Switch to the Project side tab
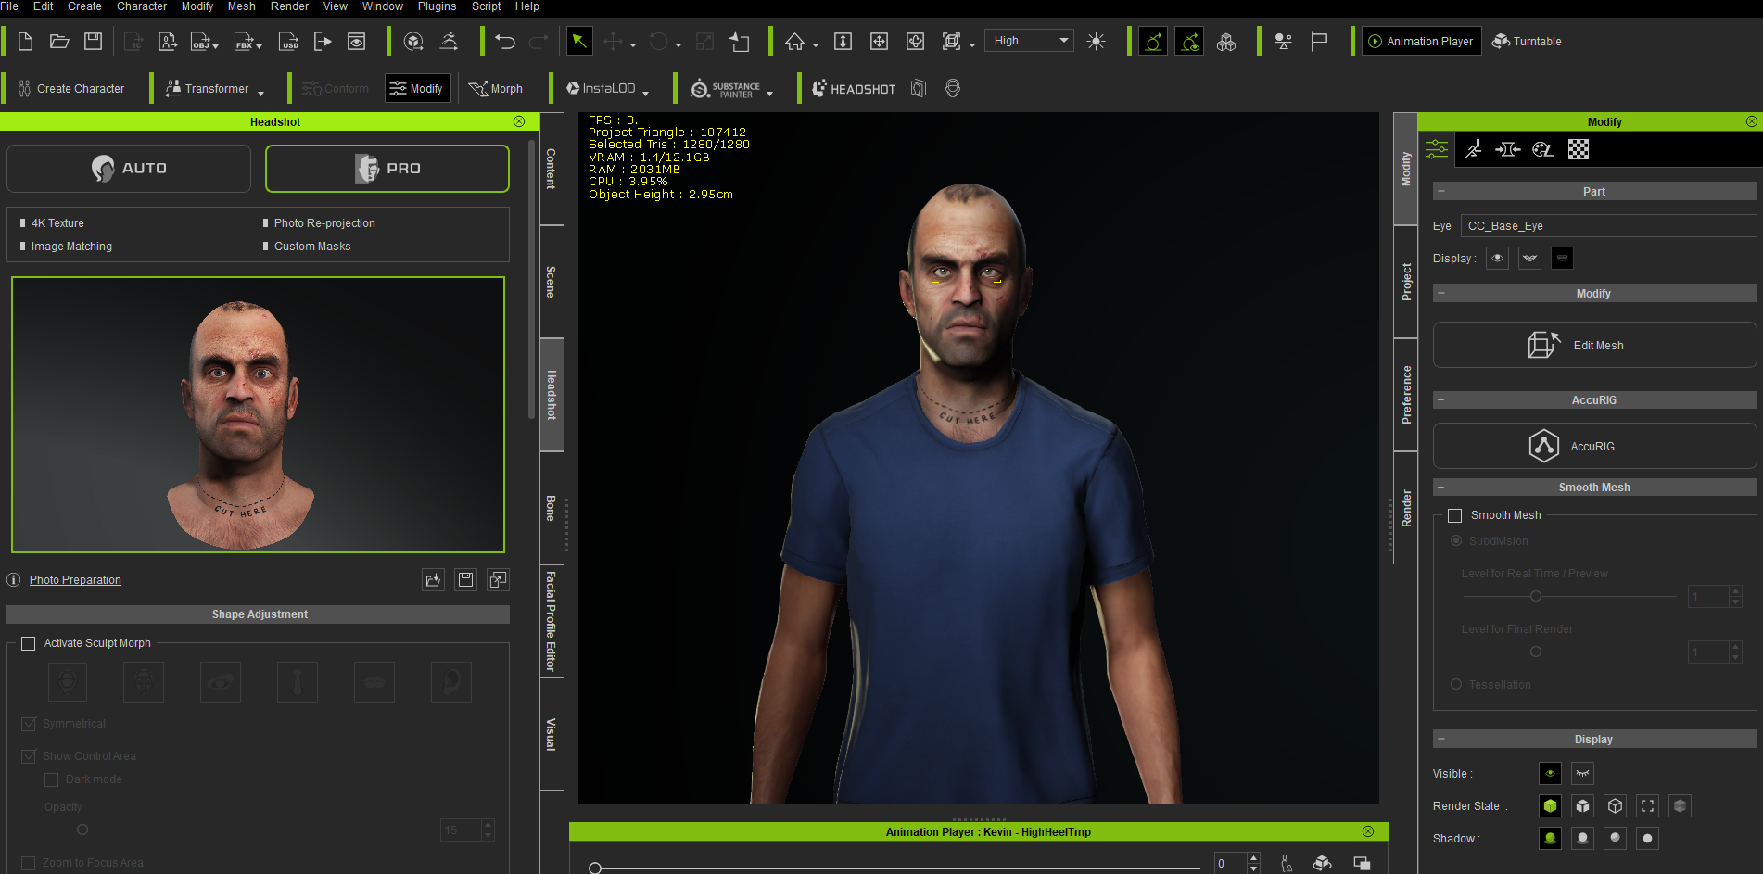Viewport: 1763px width, 874px height. tap(1406, 282)
